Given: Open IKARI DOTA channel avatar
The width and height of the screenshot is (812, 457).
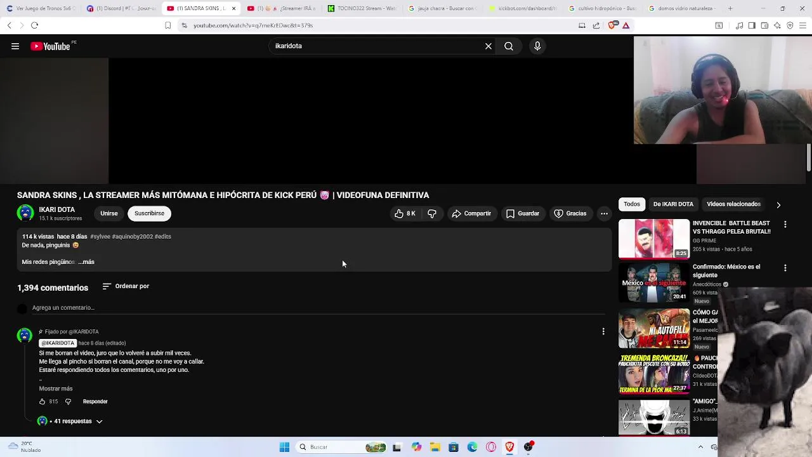Looking at the screenshot, I should tap(25, 213).
